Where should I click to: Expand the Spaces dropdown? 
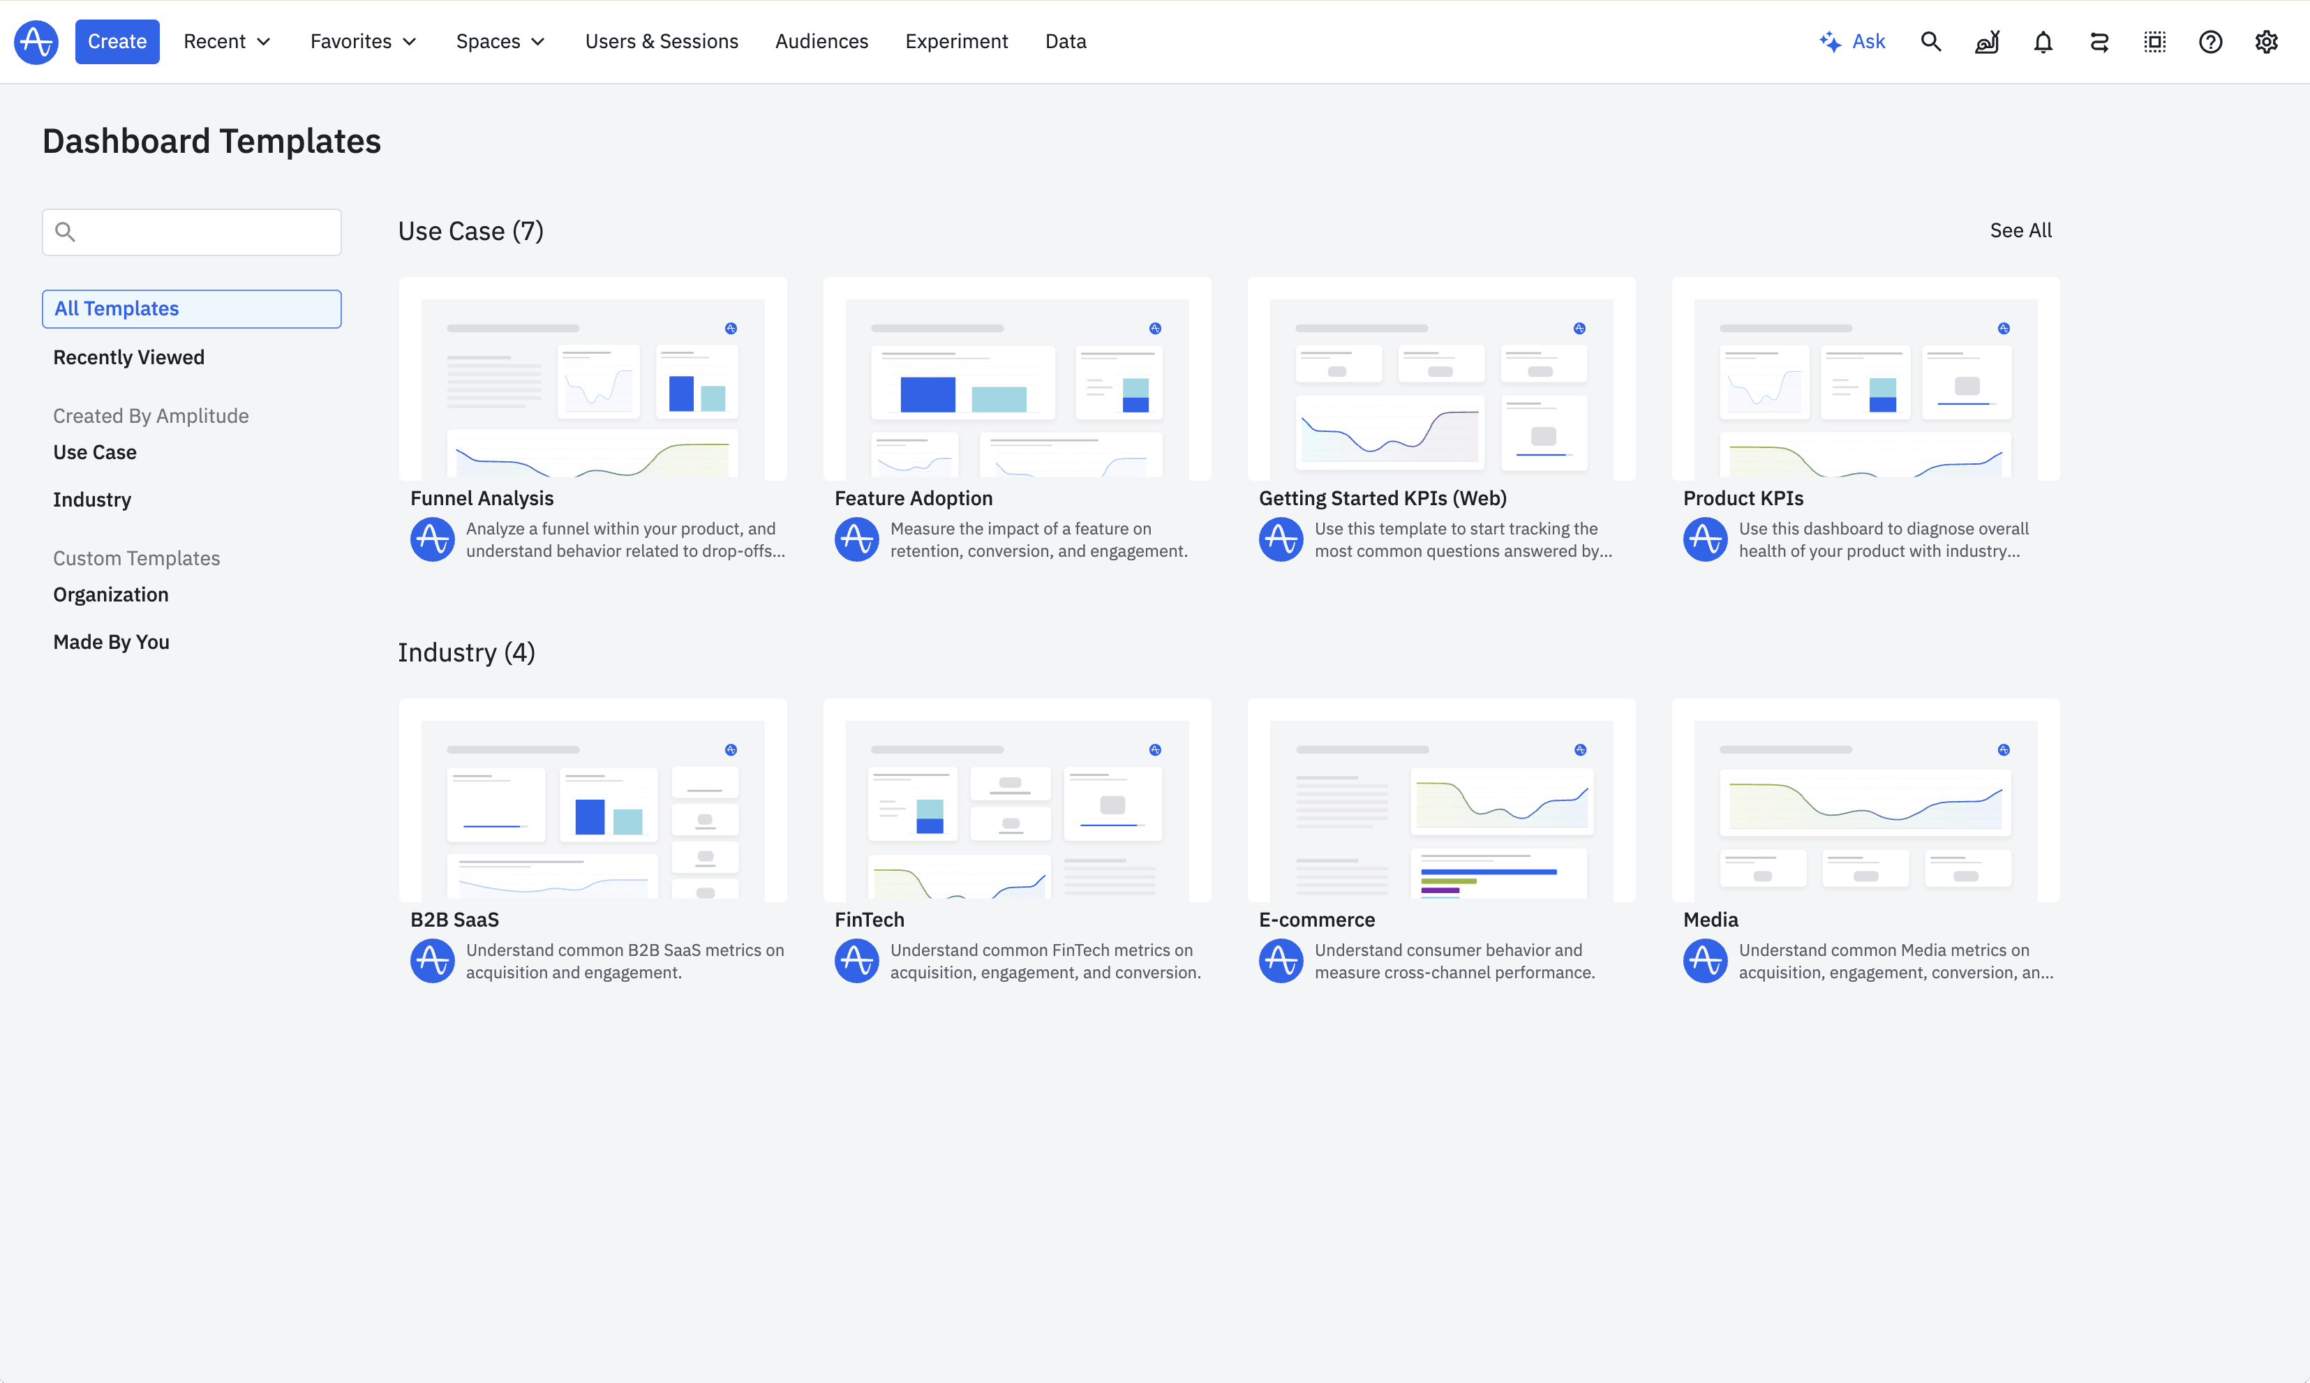coord(500,42)
